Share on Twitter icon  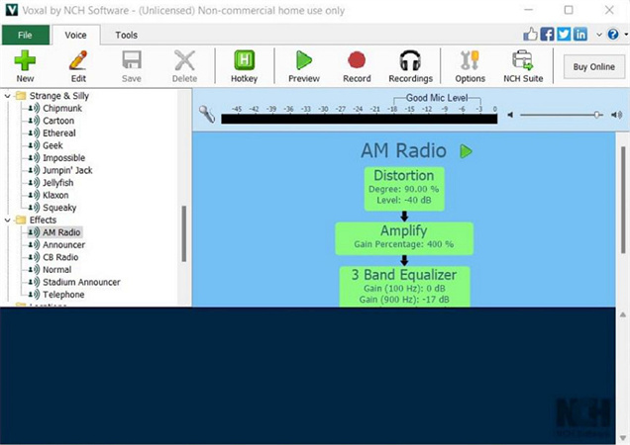pos(564,34)
